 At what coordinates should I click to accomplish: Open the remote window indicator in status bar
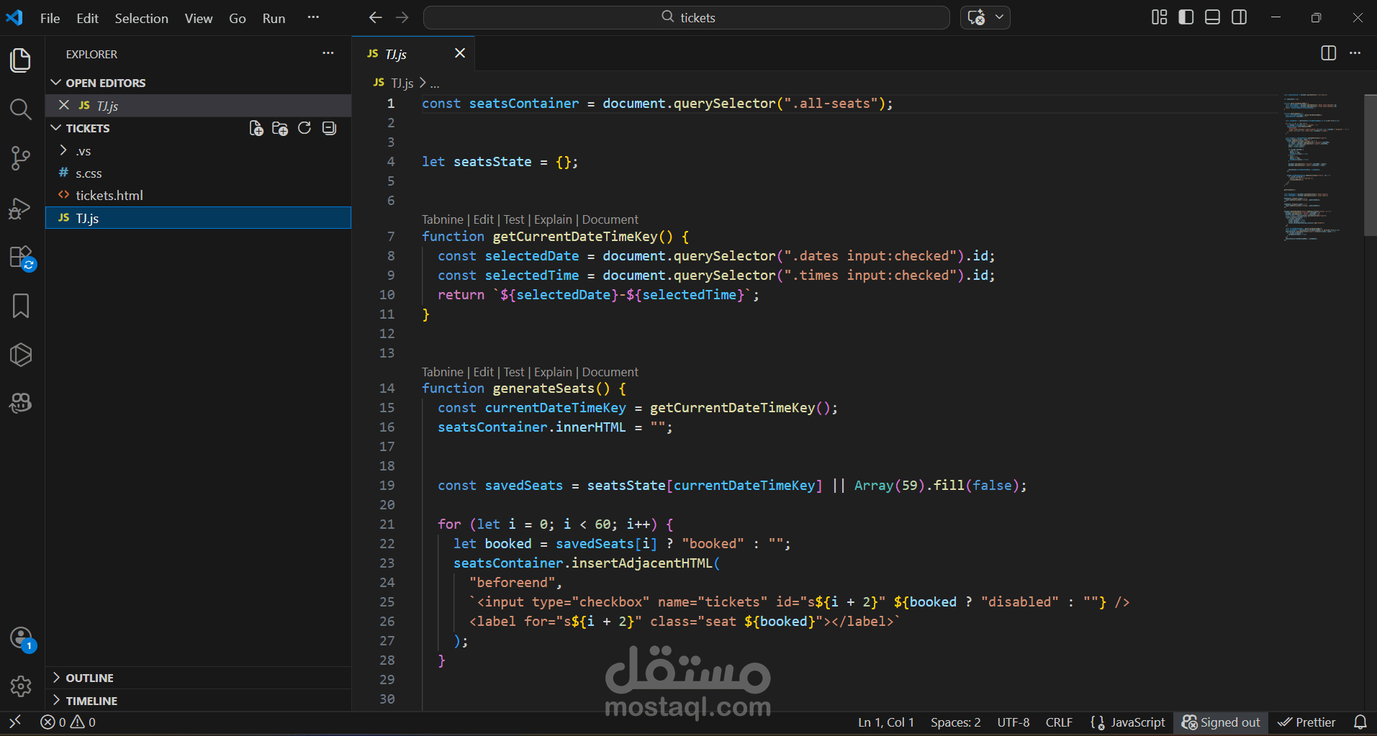(15, 722)
